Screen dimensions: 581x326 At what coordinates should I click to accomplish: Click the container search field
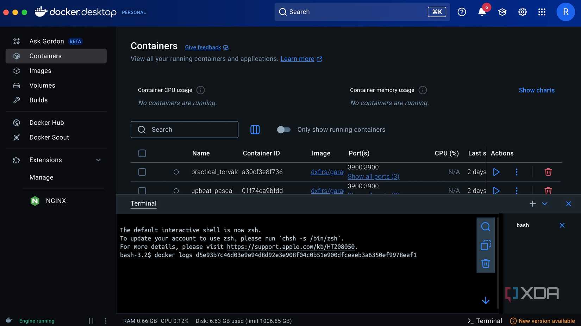click(x=184, y=130)
